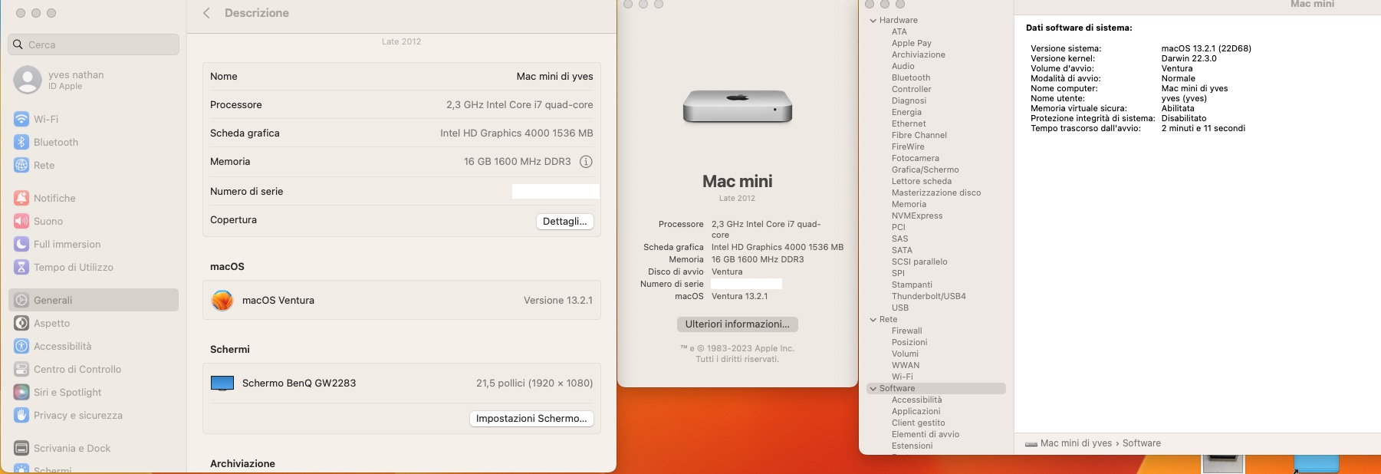Click Ulteriori informazioni button
This screenshot has width=1381, height=474.
click(738, 324)
